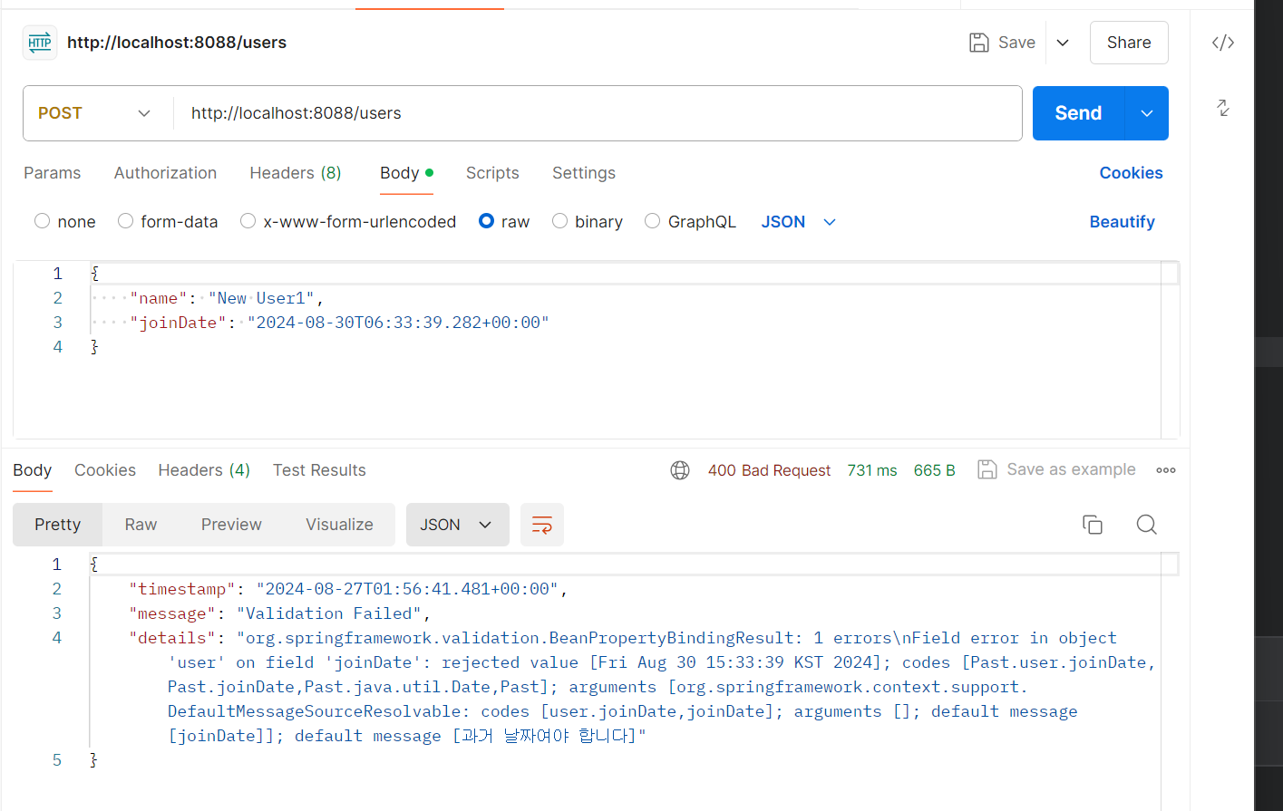The image size is (1283, 811).
Task: Switch to the Params tab
Action: click(52, 173)
